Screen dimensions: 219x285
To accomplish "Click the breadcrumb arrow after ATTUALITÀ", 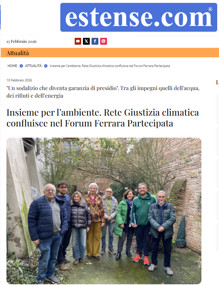I will 46,66.
